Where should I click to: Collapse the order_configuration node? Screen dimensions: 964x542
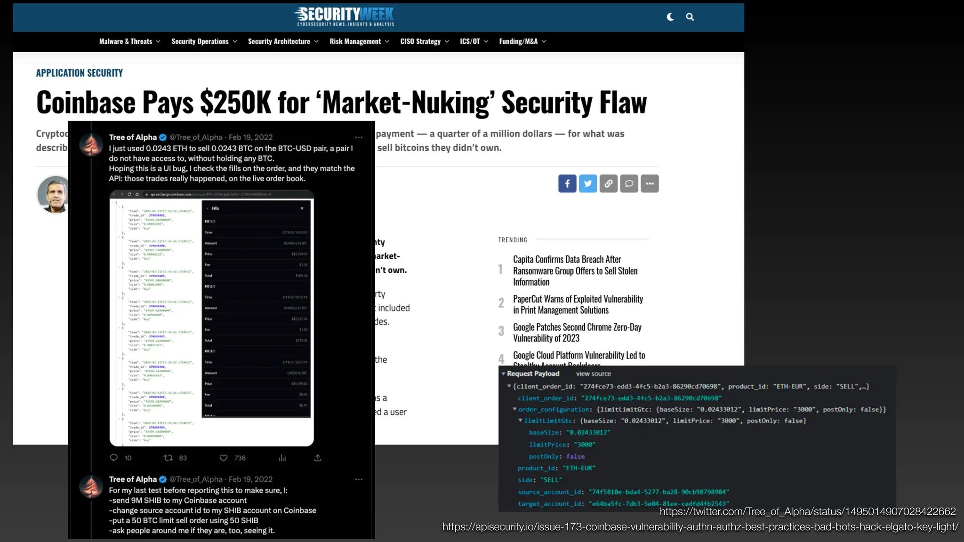click(514, 409)
